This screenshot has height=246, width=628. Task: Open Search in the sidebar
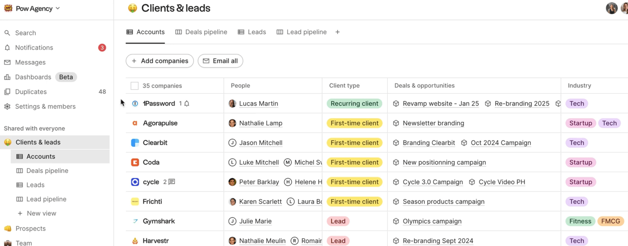coord(25,33)
